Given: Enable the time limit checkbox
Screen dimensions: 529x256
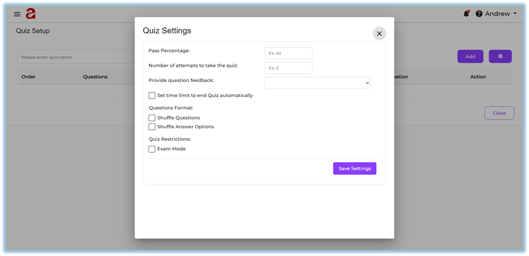Looking at the screenshot, I should (152, 96).
